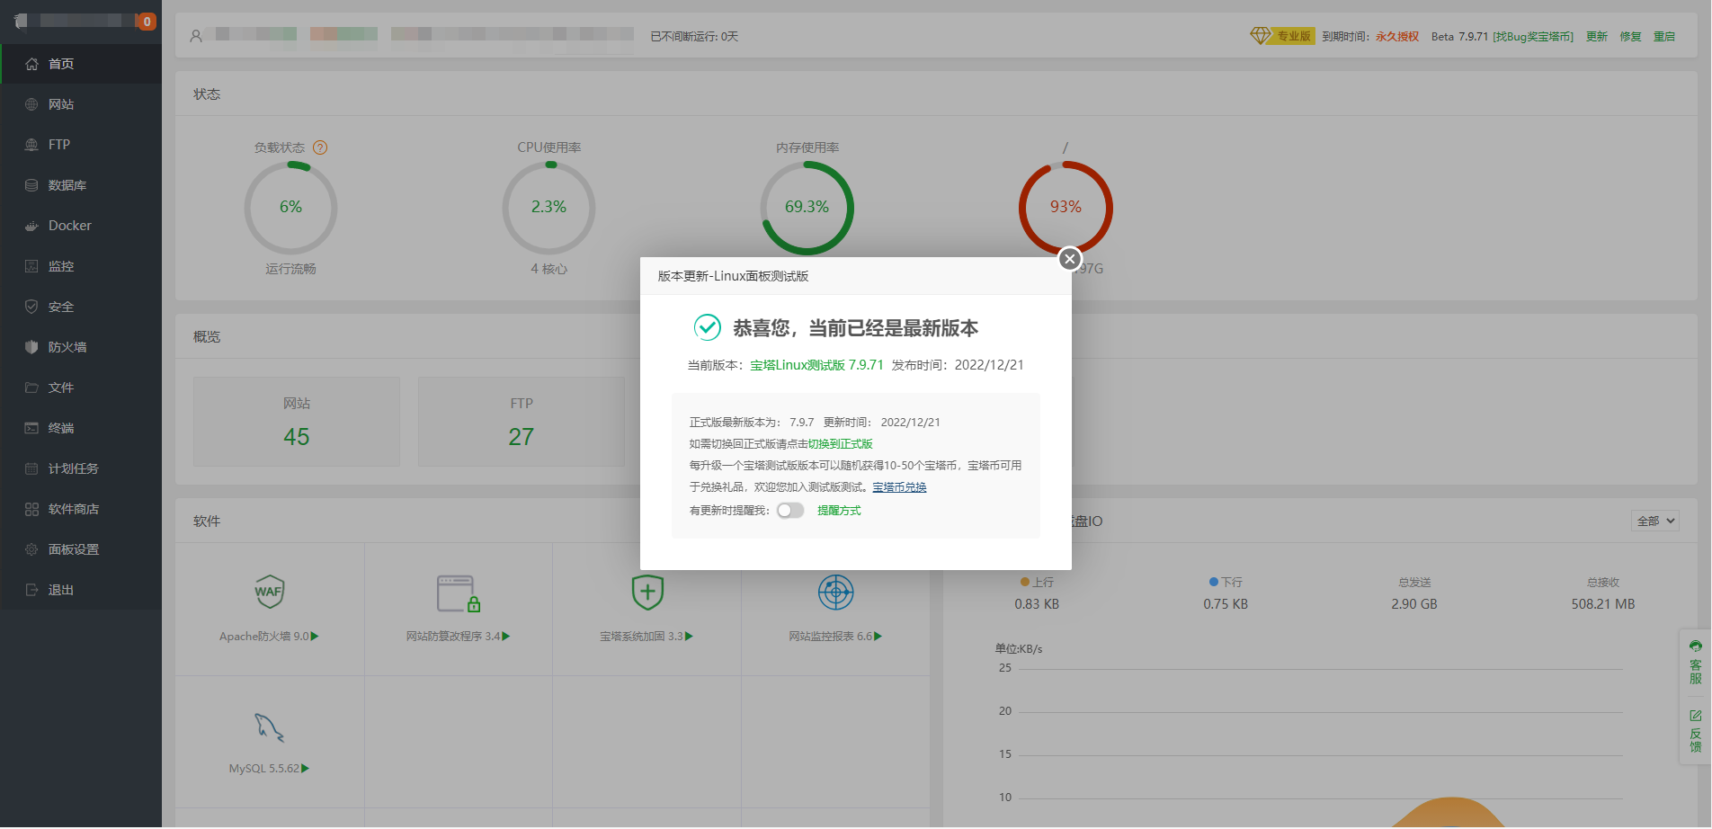Open the 面板设置 menu item
The width and height of the screenshot is (1712, 829).
81,549
